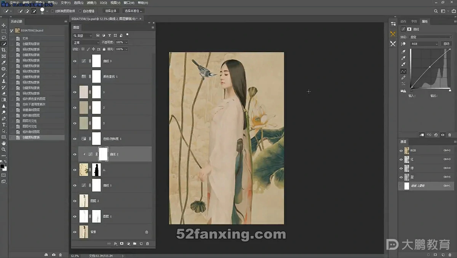The image size is (457, 258).
Task: Create a new layer group folder
Action: [x=135, y=244]
